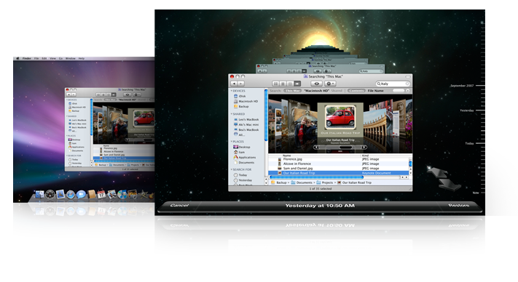The image size is (518, 282).
Task: Select the September 2007 timeline marker
Action: [x=462, y=86]
